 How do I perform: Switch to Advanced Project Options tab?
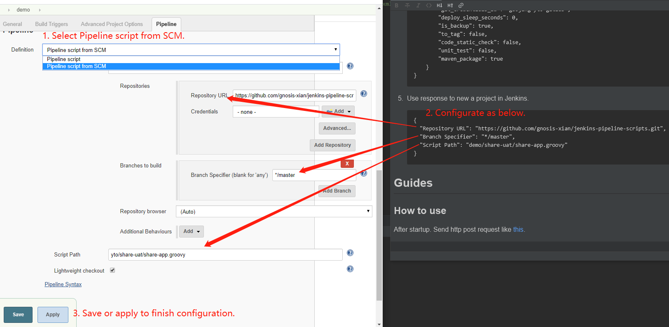[112, 24]
